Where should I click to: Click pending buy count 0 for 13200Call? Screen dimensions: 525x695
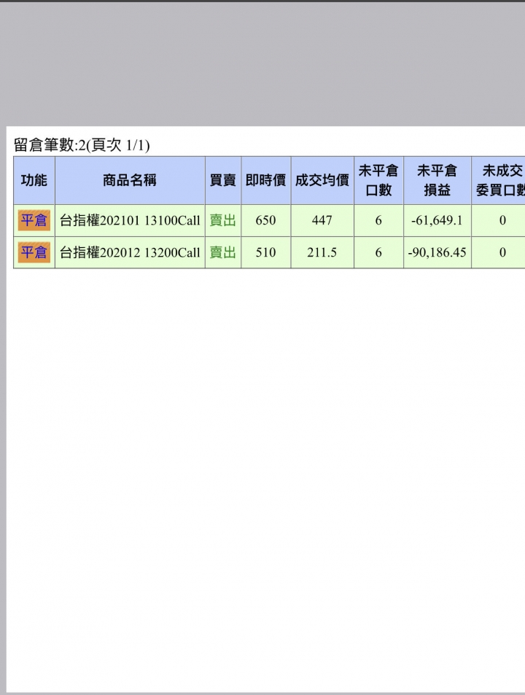click(502, 252)
